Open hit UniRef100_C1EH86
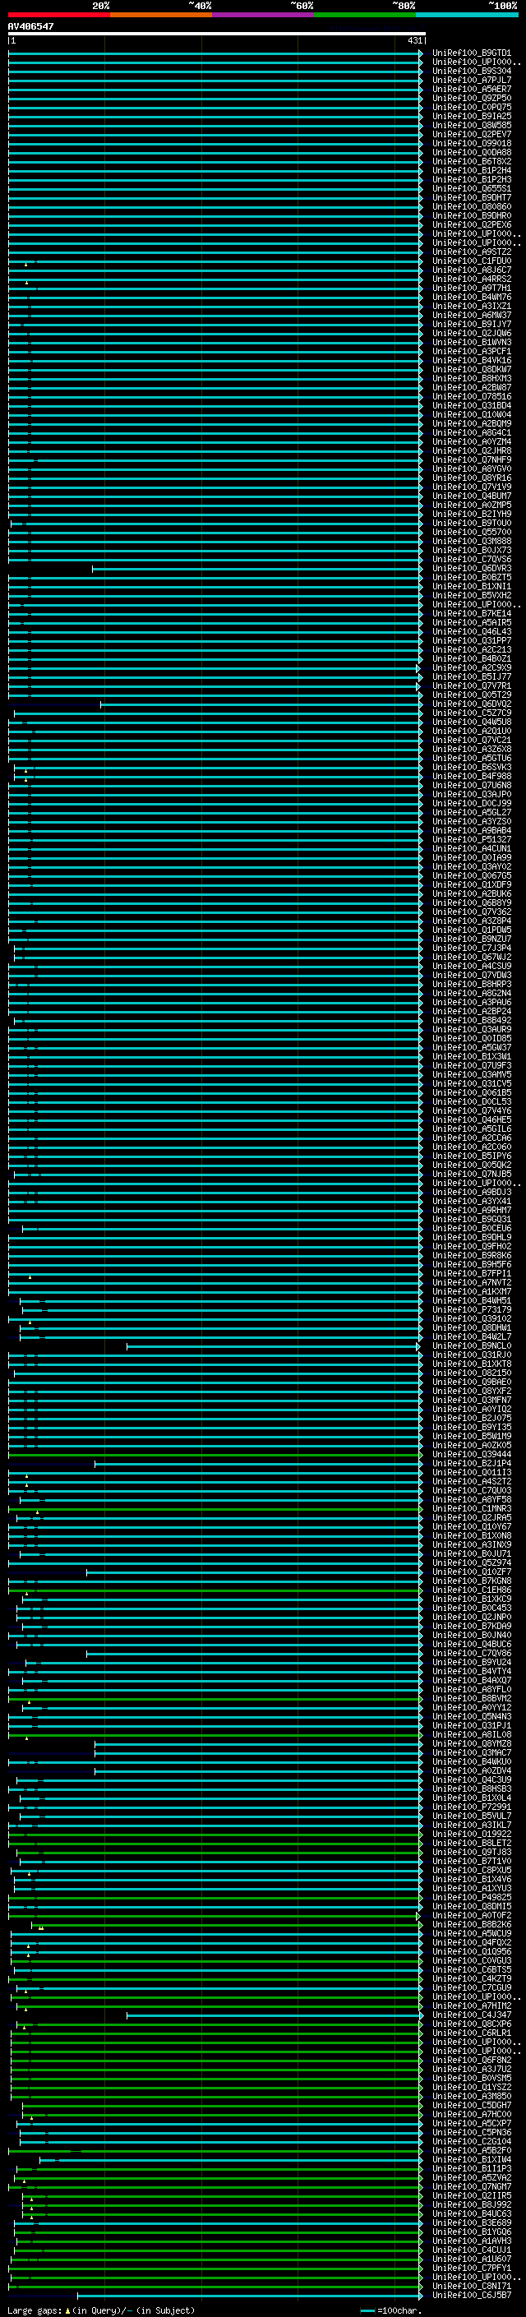 click(472, 1590)
